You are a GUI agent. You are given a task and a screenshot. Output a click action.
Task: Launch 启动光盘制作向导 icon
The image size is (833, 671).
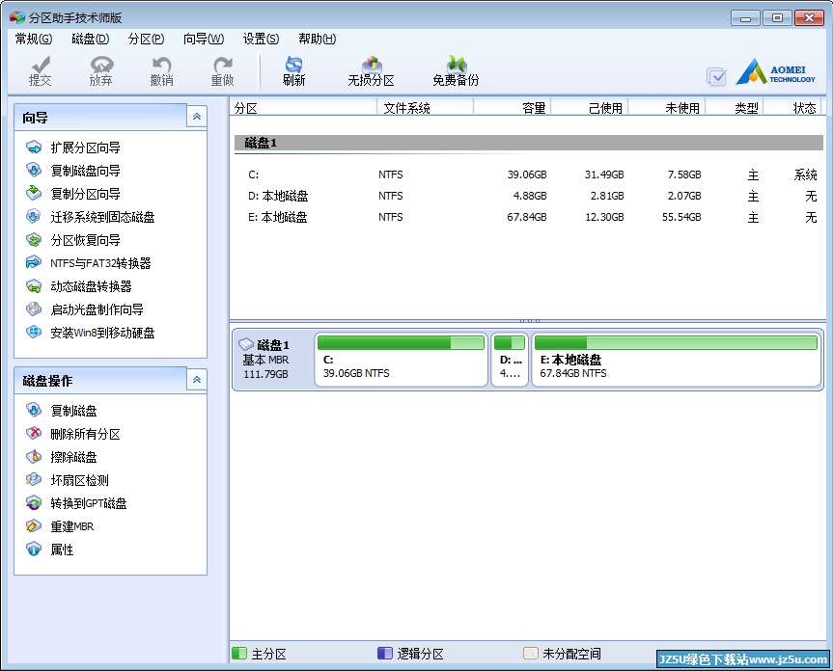[34, 309]
